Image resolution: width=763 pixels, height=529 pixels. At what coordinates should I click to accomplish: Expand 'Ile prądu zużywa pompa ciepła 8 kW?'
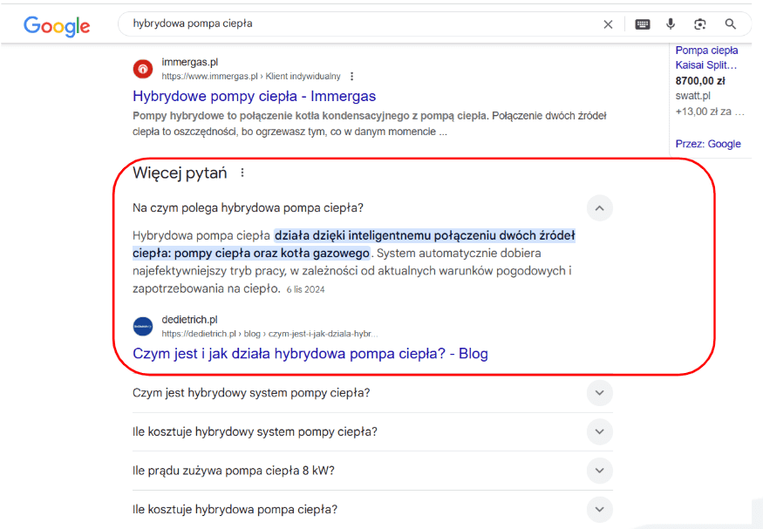[x=599, y=471]
